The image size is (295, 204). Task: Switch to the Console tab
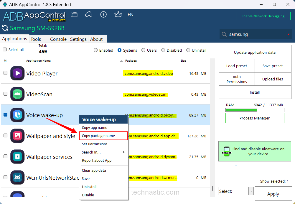pos(58,39)
